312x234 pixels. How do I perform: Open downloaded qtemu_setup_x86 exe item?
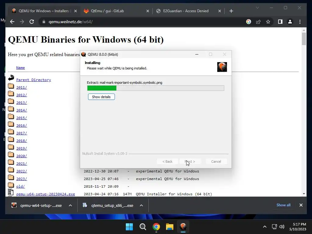click(x=108, y=205)
